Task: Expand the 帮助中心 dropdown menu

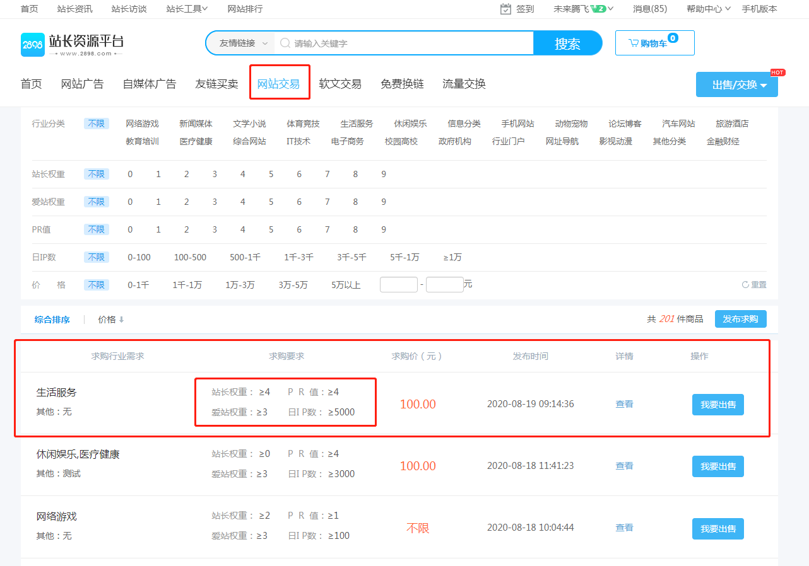Action: click(x=707, y=9)
